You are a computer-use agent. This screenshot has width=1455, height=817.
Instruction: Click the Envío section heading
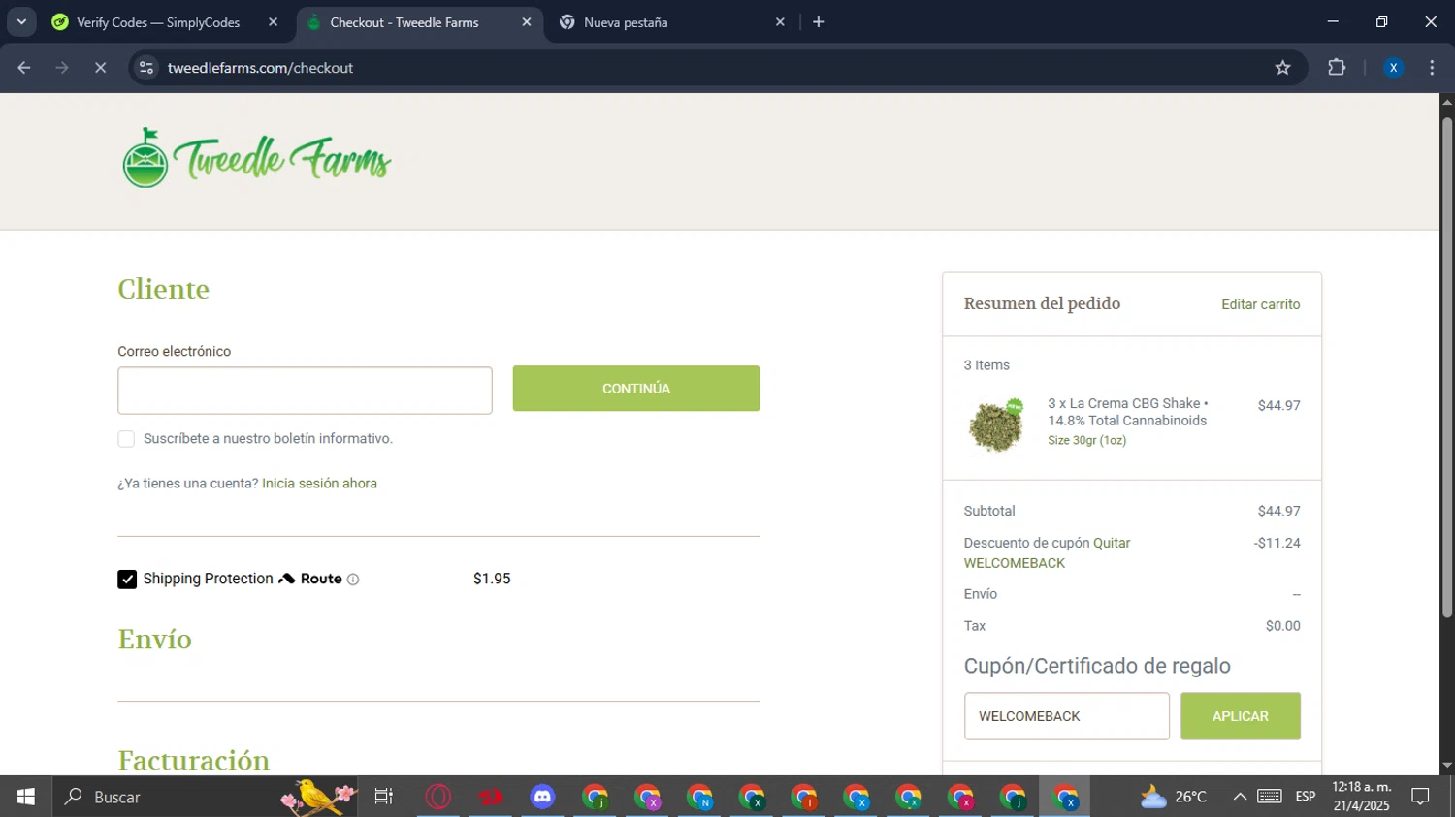click(x=154, y=640)
